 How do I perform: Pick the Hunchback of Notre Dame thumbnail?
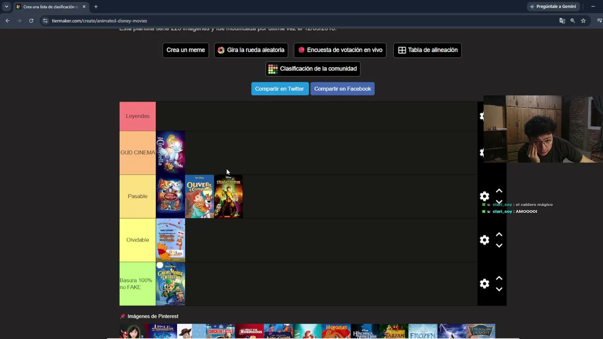click(x=365, y=331)
